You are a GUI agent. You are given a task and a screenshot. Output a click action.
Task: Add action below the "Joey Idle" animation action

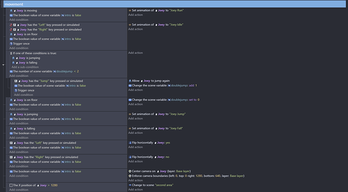pos(135,29)
